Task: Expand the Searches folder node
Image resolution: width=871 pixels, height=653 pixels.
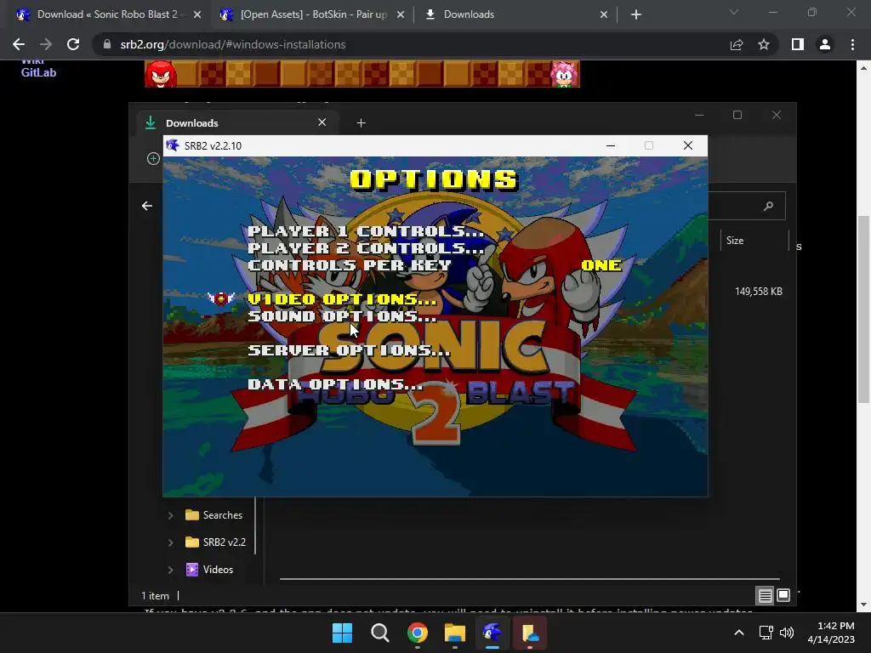Action: pos(170,515)
